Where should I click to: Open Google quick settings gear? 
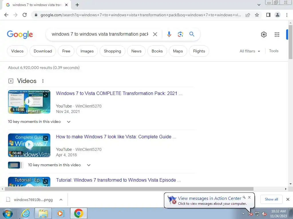(264, 35)
